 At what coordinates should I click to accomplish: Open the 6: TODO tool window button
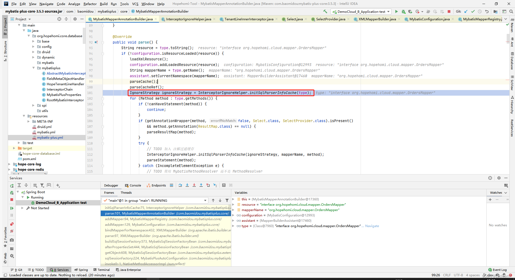[x=36, y=270]
